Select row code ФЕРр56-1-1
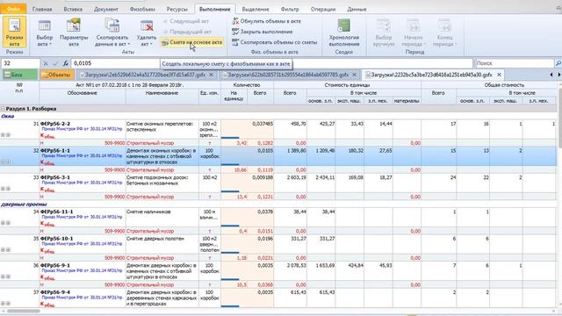 point(55,150)
